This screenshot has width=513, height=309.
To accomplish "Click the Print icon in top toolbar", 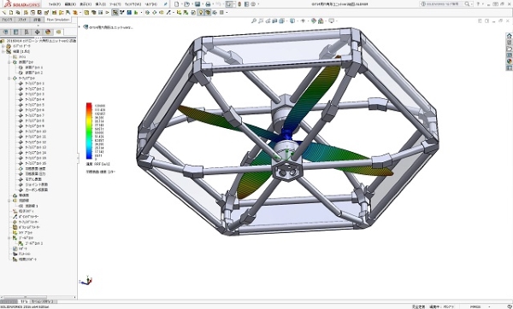I will pos(208,4).
